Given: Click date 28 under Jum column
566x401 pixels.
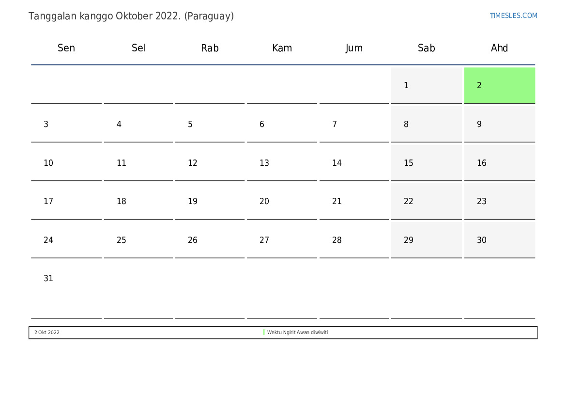Looking at the screenshot, I should (337, 240).
